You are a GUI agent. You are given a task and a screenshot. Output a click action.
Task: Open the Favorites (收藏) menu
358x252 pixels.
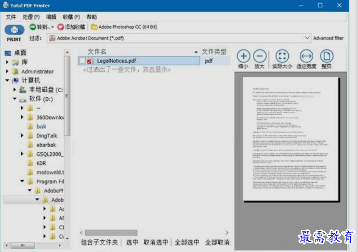click(x=71, y=17)
